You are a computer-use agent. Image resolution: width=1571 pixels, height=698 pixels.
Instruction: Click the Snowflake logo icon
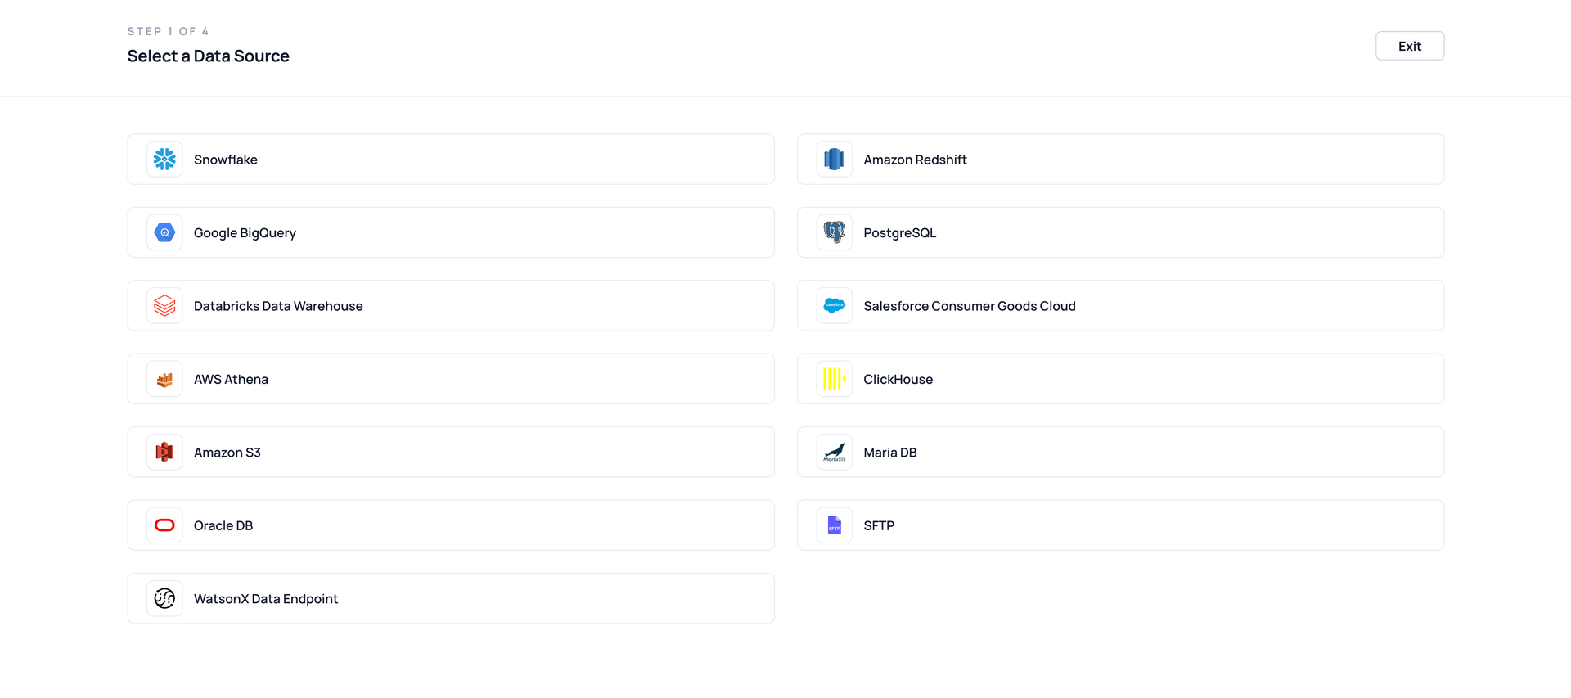tap(164, 160)
